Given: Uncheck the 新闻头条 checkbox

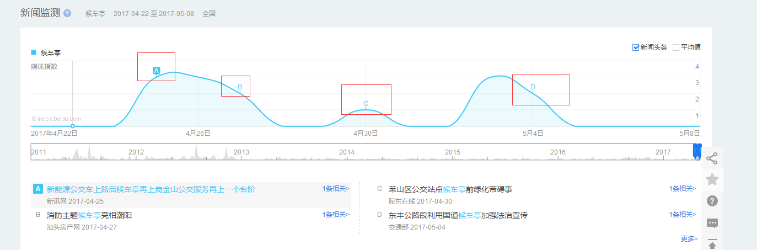Looking at the screenshot, I should (636, 47).
